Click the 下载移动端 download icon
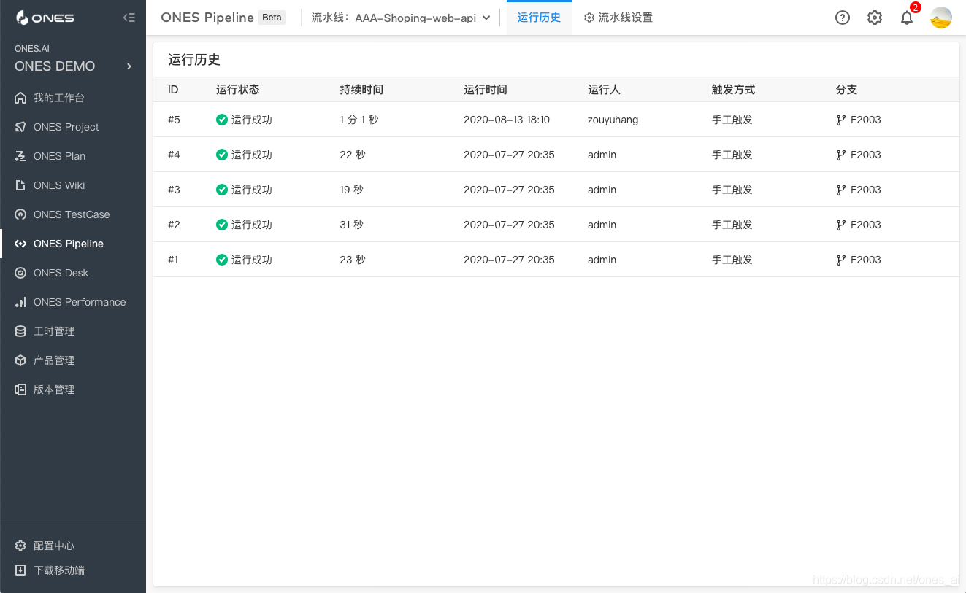 [20, 570]
